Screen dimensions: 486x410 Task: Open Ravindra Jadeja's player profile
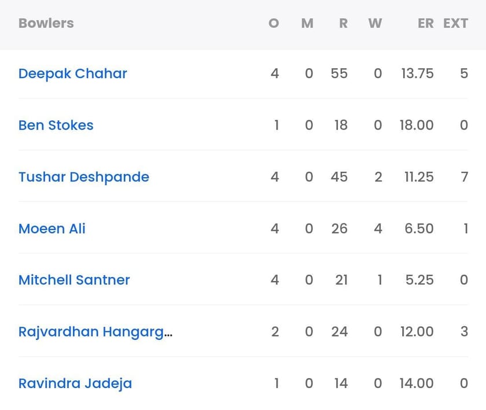point(75,383)
